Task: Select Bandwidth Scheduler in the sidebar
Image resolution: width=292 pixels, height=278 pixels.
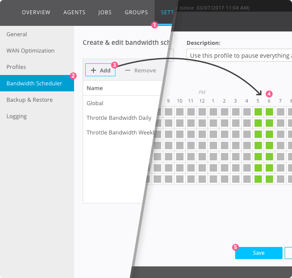Action: click(x=37, y=83)
